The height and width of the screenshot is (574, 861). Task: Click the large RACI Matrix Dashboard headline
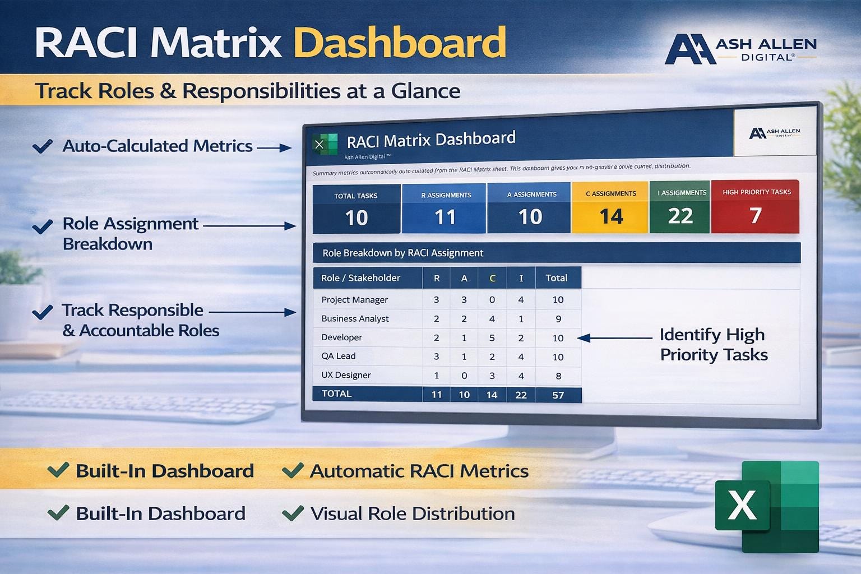(270, 44)
